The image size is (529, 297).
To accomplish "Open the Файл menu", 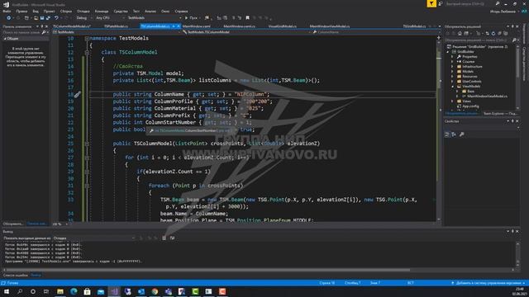I will tap(7, 11).
